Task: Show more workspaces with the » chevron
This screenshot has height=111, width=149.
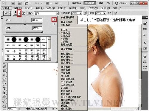Action: pyautogui.click(x=108, y=3)
